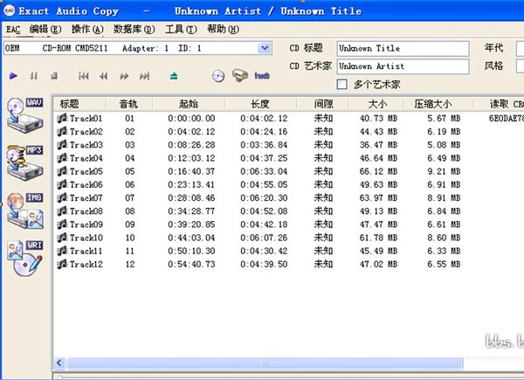The image size is (524, 380).
Task: Sort by the 标题 column header
Action: tap(79, 104)
